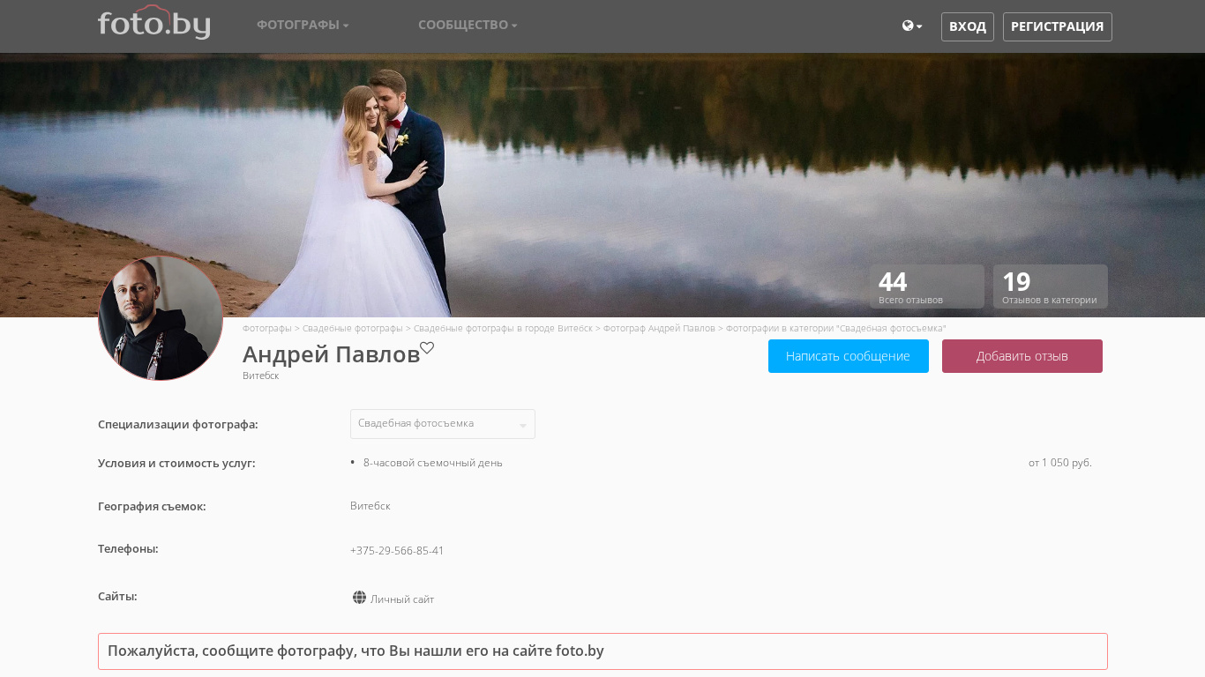Click the photographer's round avatar photo
Screen dimensions: 1205x677
pyautogui.click(x=161, y=318)
